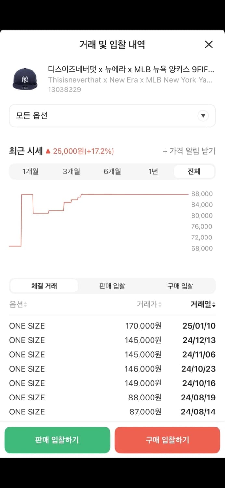Switch to the 판매 입찰 tab
The height and width of the screenshot is (488, 225).
point(112,286)
